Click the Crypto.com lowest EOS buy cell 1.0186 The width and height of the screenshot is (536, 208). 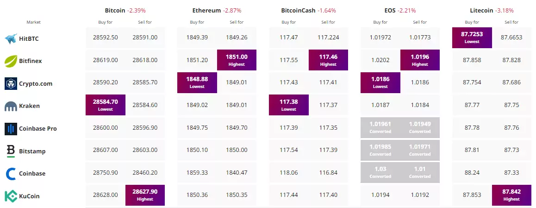(380, 82)
